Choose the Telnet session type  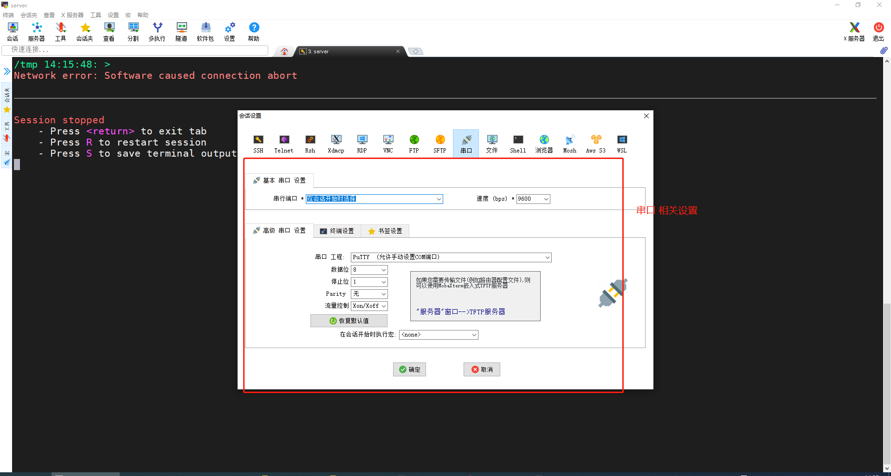click(x=284, y=144)
